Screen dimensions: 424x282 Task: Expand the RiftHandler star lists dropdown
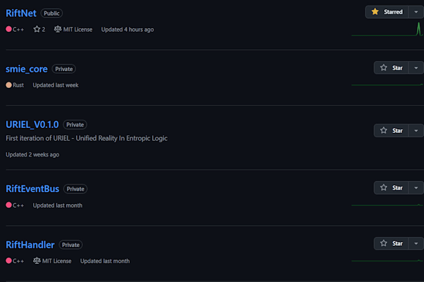coord(416,243)
